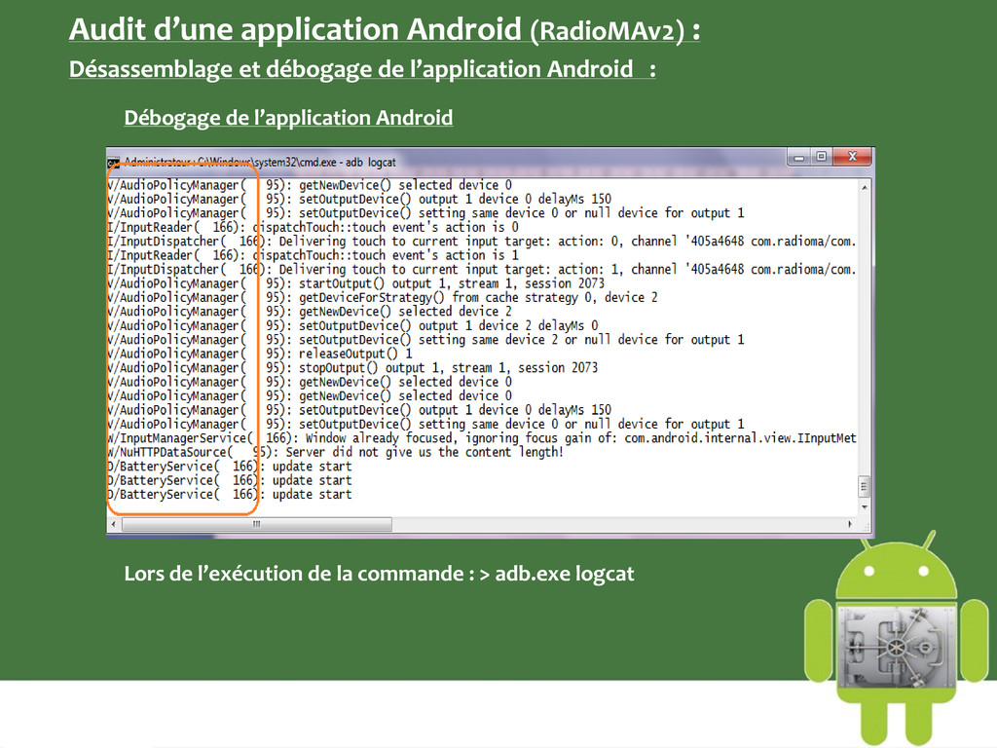
Task: Click the 'W/NuHTTPDataSource' log tag
Action: click(166, 452)
